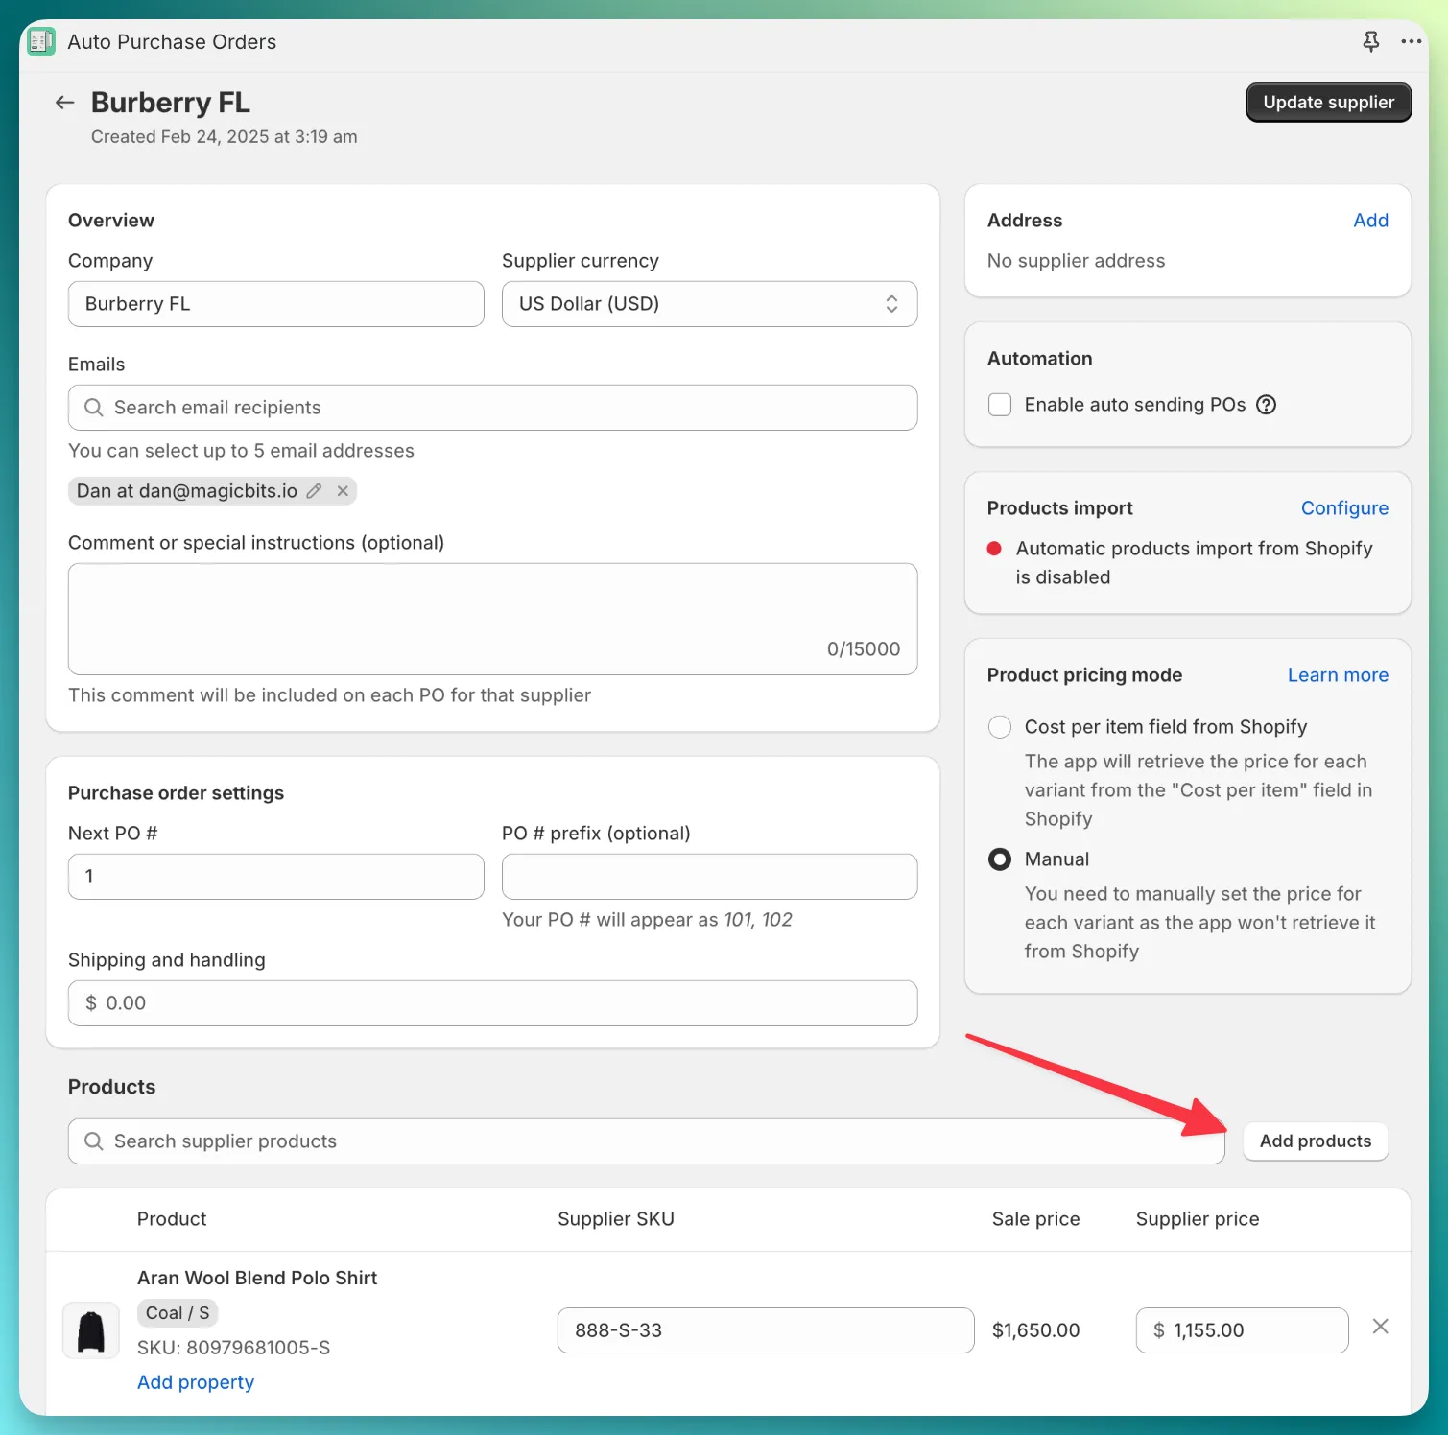Click the Update supplier button
Viewport: 1448px width, 1435px height.
(x=1328, y=103)
